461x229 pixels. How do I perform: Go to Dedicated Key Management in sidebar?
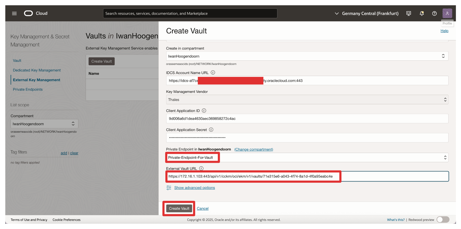[x=37, y=70]
